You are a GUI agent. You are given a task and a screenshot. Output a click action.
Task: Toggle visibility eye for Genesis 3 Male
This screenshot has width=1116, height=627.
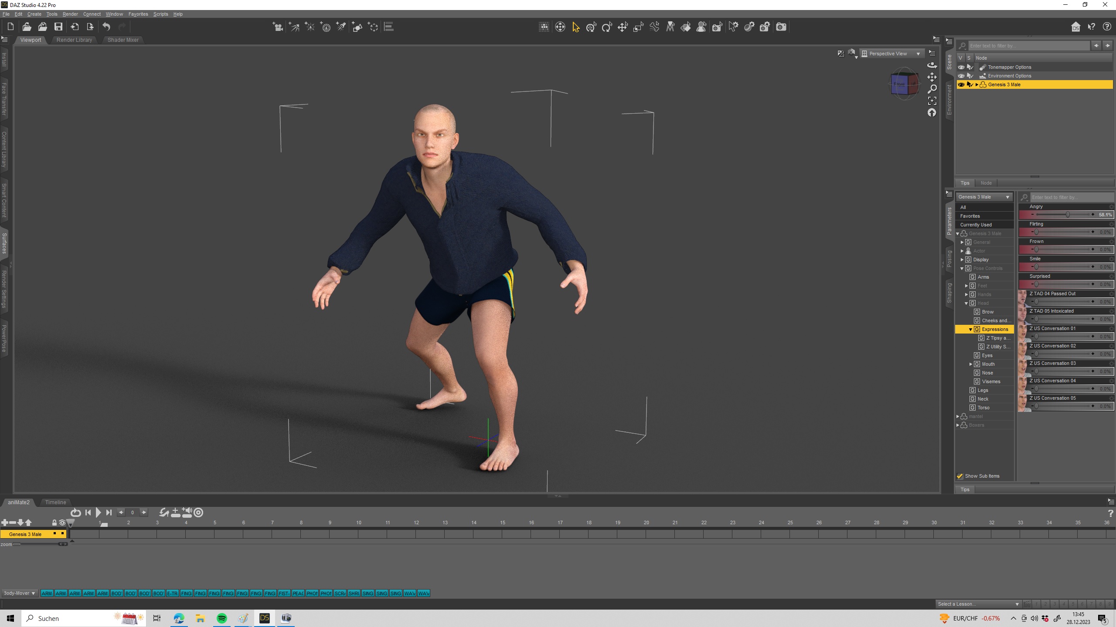pyautogui.click(x=961, y=84)
